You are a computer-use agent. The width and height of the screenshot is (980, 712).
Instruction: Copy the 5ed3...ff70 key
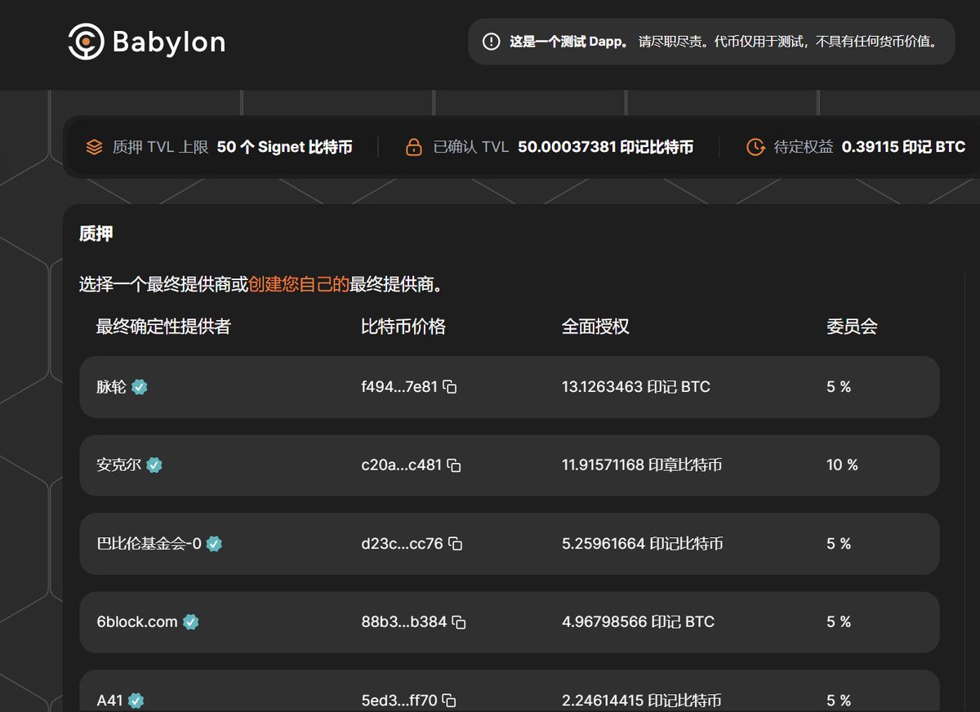coord(448,701)
